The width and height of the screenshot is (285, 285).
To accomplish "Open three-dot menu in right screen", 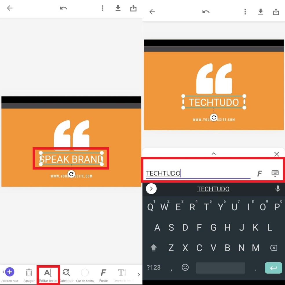I will tap(245, 12).
